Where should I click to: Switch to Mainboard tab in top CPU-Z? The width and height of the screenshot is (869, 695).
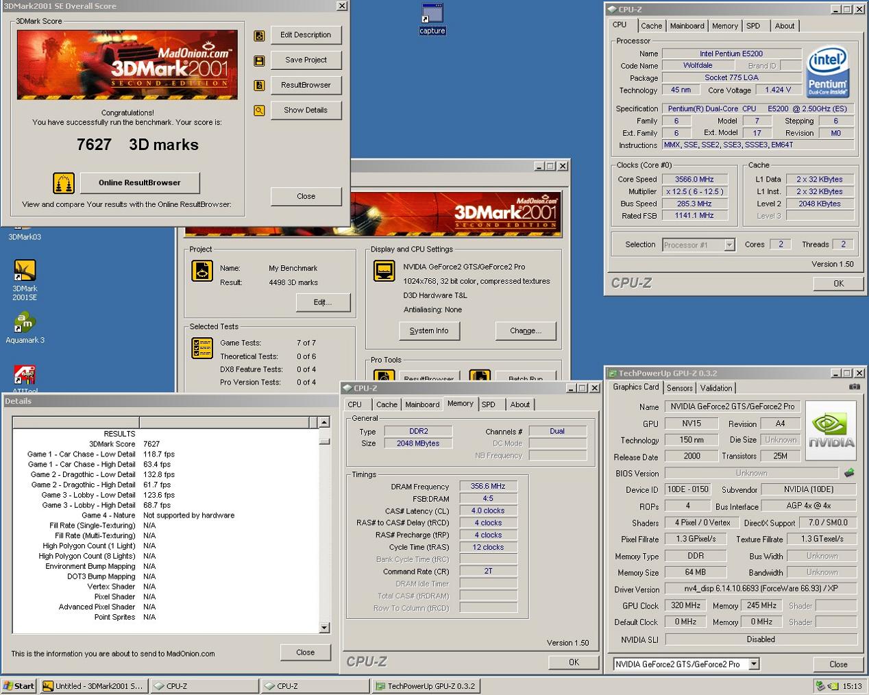(x=687, y=26)
